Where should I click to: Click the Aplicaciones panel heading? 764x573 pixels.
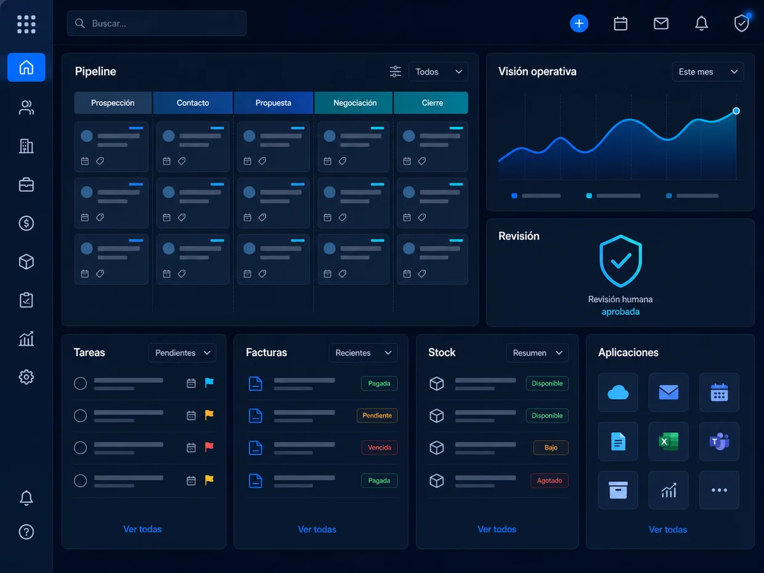pyautogui.click(x=628, y=352)
